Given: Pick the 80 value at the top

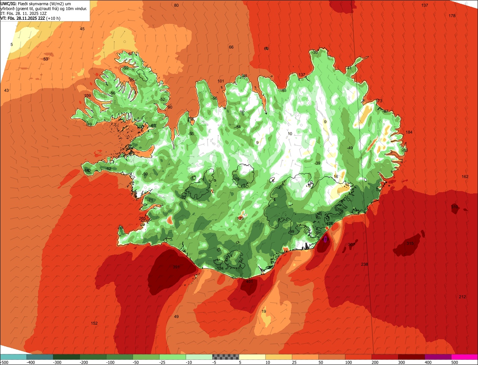Looking at the screenshot, I should click(x=176, y=5).
